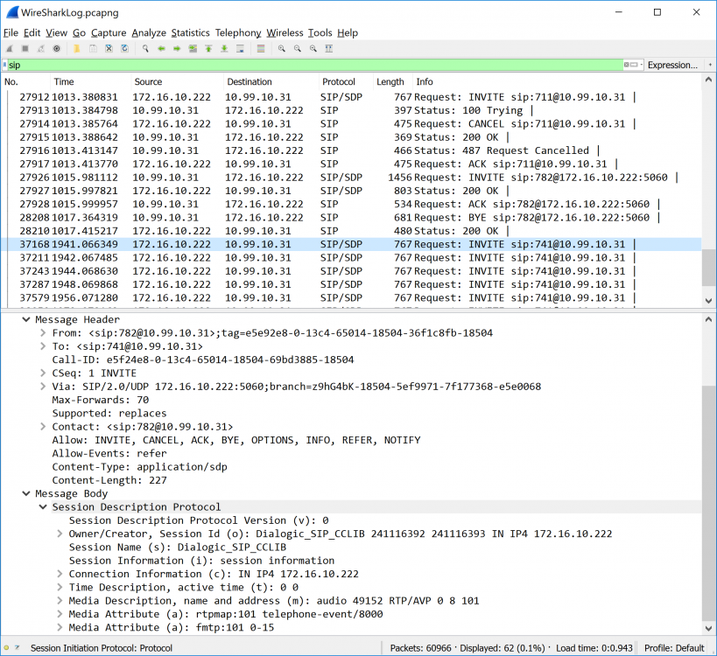This screenshot has width=717, height=656.
Task: Click in the sip display filter field
Action: pos(306,65)
